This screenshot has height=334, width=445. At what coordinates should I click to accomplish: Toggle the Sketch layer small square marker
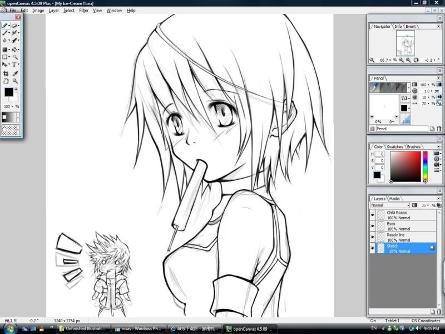tap(432, 248)
